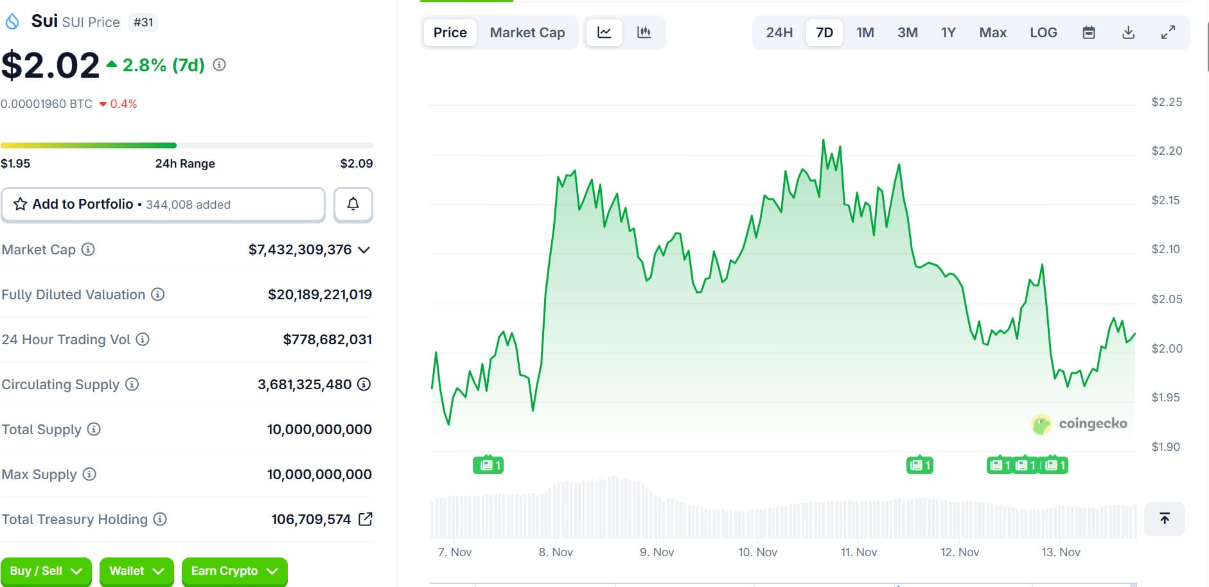The image size is (1209, 587).
Task: Expand chart to fullscreen
Action: click(x=1168, y=32)
